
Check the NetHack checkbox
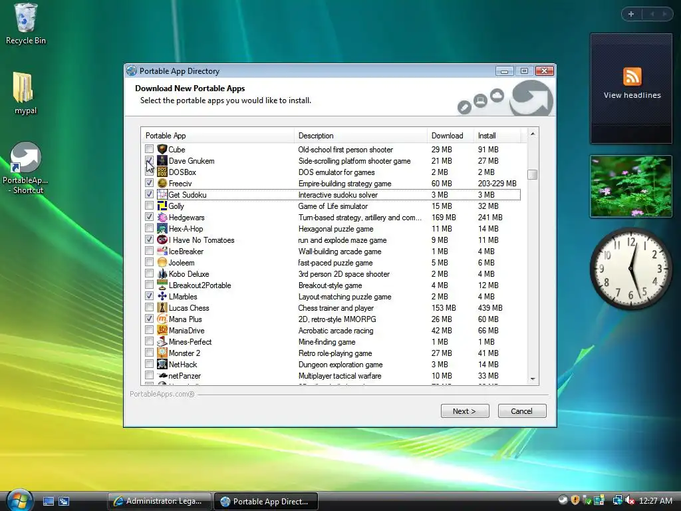149,364
